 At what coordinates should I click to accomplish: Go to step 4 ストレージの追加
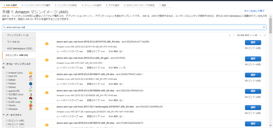click(x=92, y=5)
